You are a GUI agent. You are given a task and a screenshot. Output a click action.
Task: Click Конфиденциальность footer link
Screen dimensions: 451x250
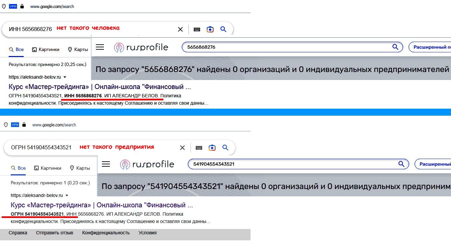click(x=106, y=233)
